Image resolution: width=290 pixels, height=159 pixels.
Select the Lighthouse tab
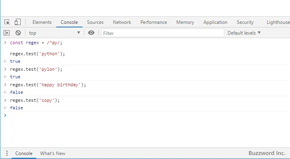coord(278,22)
